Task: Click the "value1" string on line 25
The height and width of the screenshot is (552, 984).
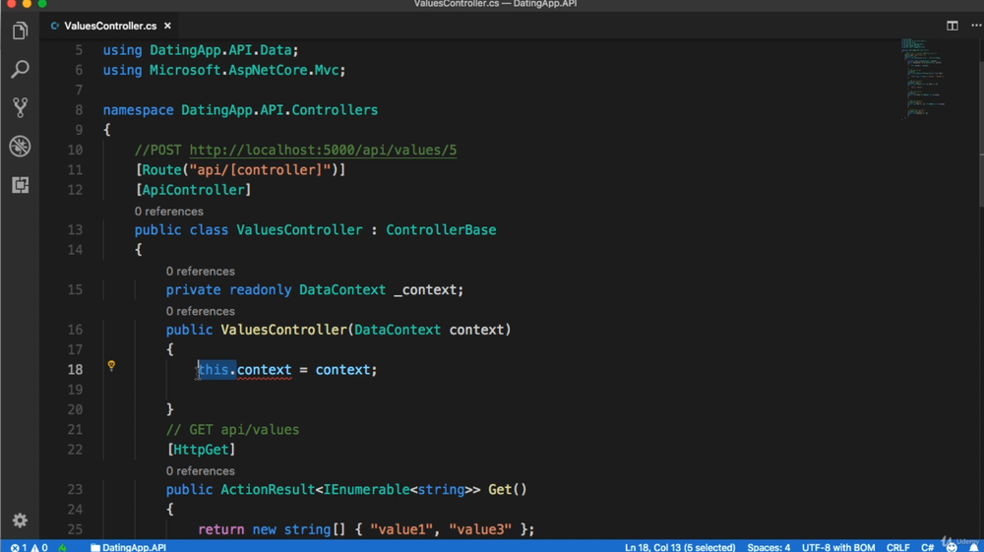Action: tap(401, 529)
